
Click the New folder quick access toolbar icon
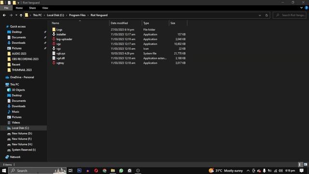click(x=14, y=2)
